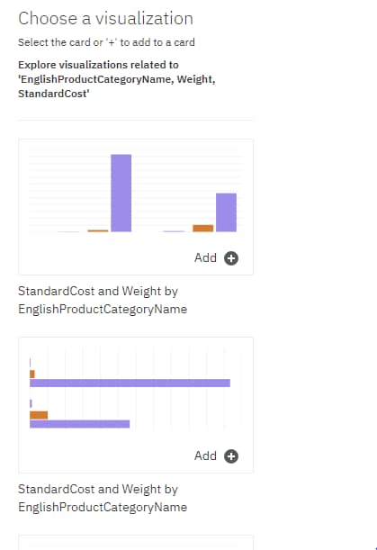Select the vertical column chart visualization card
The height and width of the screenshot is (550, 377).
pos(136,207)
